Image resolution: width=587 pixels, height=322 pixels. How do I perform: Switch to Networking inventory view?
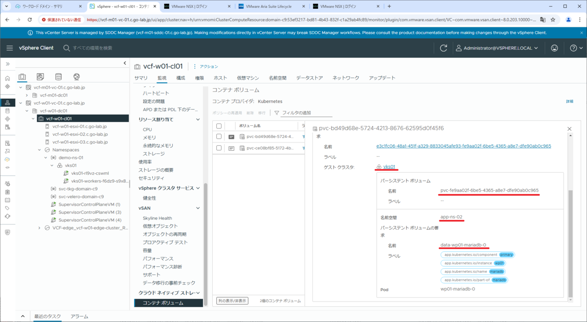76,77
